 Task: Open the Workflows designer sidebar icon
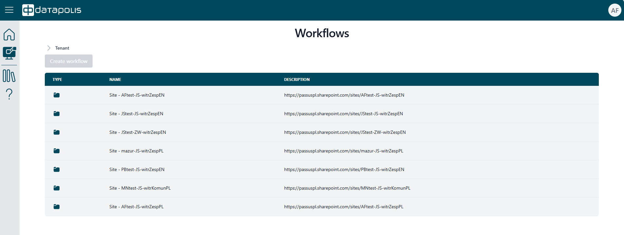click(x=9, y=53)
